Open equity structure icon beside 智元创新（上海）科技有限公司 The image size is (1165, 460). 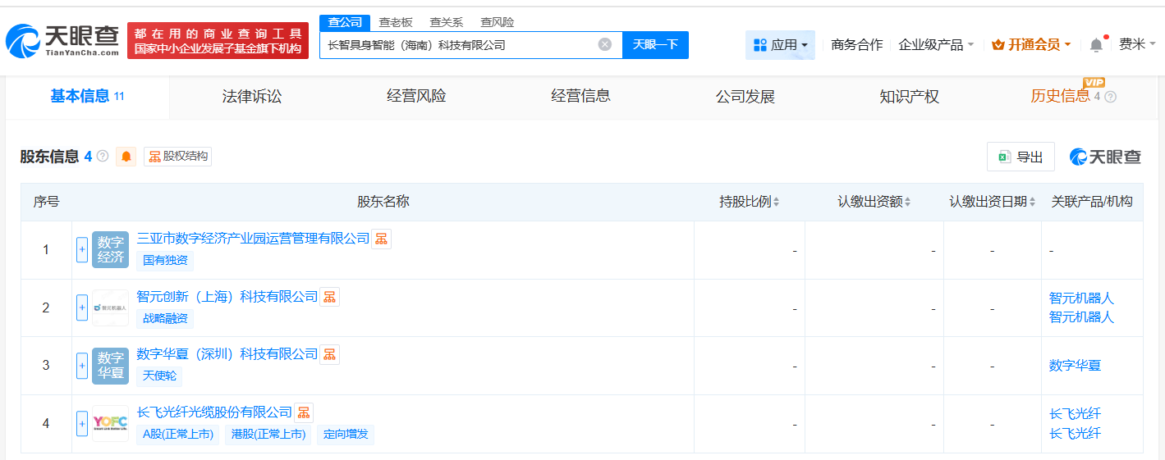tap(329, 297)
